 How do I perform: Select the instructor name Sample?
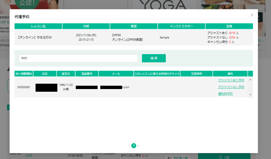pyautogui.click(x=164, y=37)
